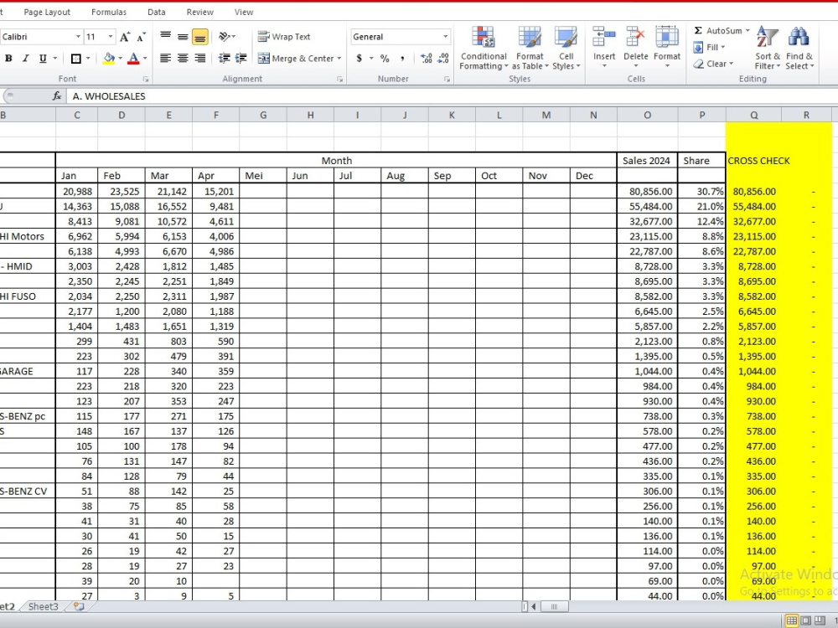This screenshot has height=628, width=838.
Task: Click the insert new worksheet icon
Action: coord(79,606)
